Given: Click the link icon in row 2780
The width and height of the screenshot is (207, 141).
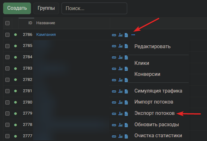Looking at the screenshot, I should click(x=114, y=103).
